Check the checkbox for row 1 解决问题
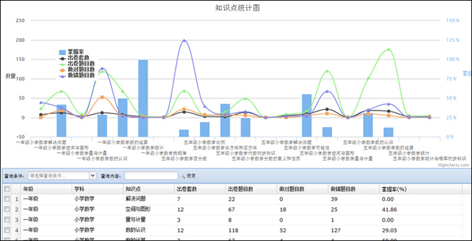The height and width of the screenshot is (241, 472). point(6,199)
